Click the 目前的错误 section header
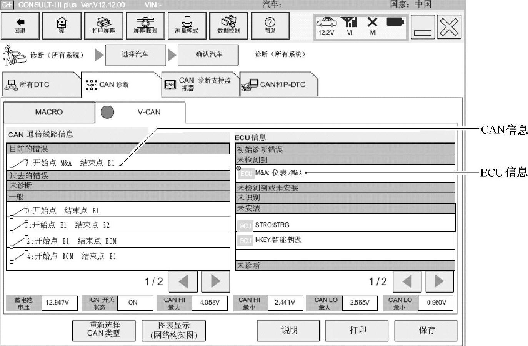Viewport: 528px width, 346px height. 118,149
